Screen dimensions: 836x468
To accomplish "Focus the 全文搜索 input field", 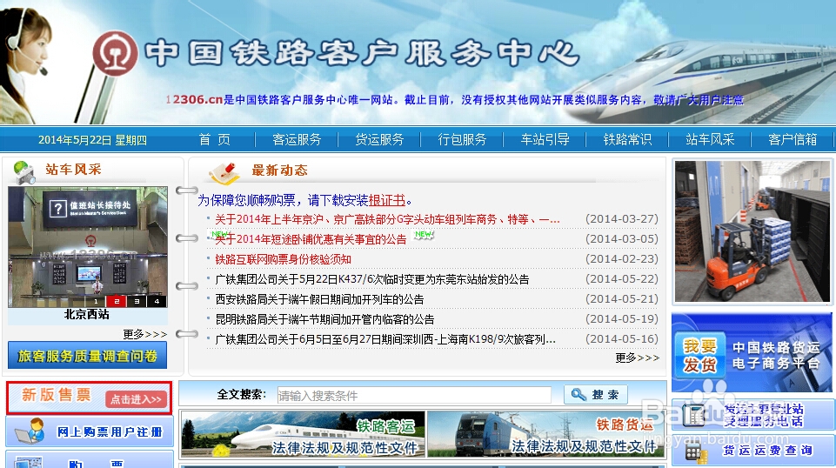I will pyautogui.click(x=414, y=396).
